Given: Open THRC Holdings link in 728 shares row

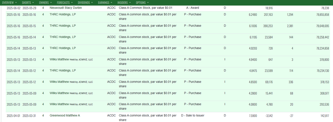Looking at the screenshot, I should [62, 48].
